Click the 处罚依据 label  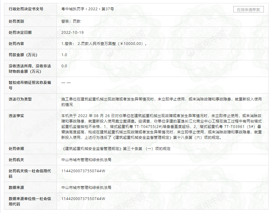16,149
